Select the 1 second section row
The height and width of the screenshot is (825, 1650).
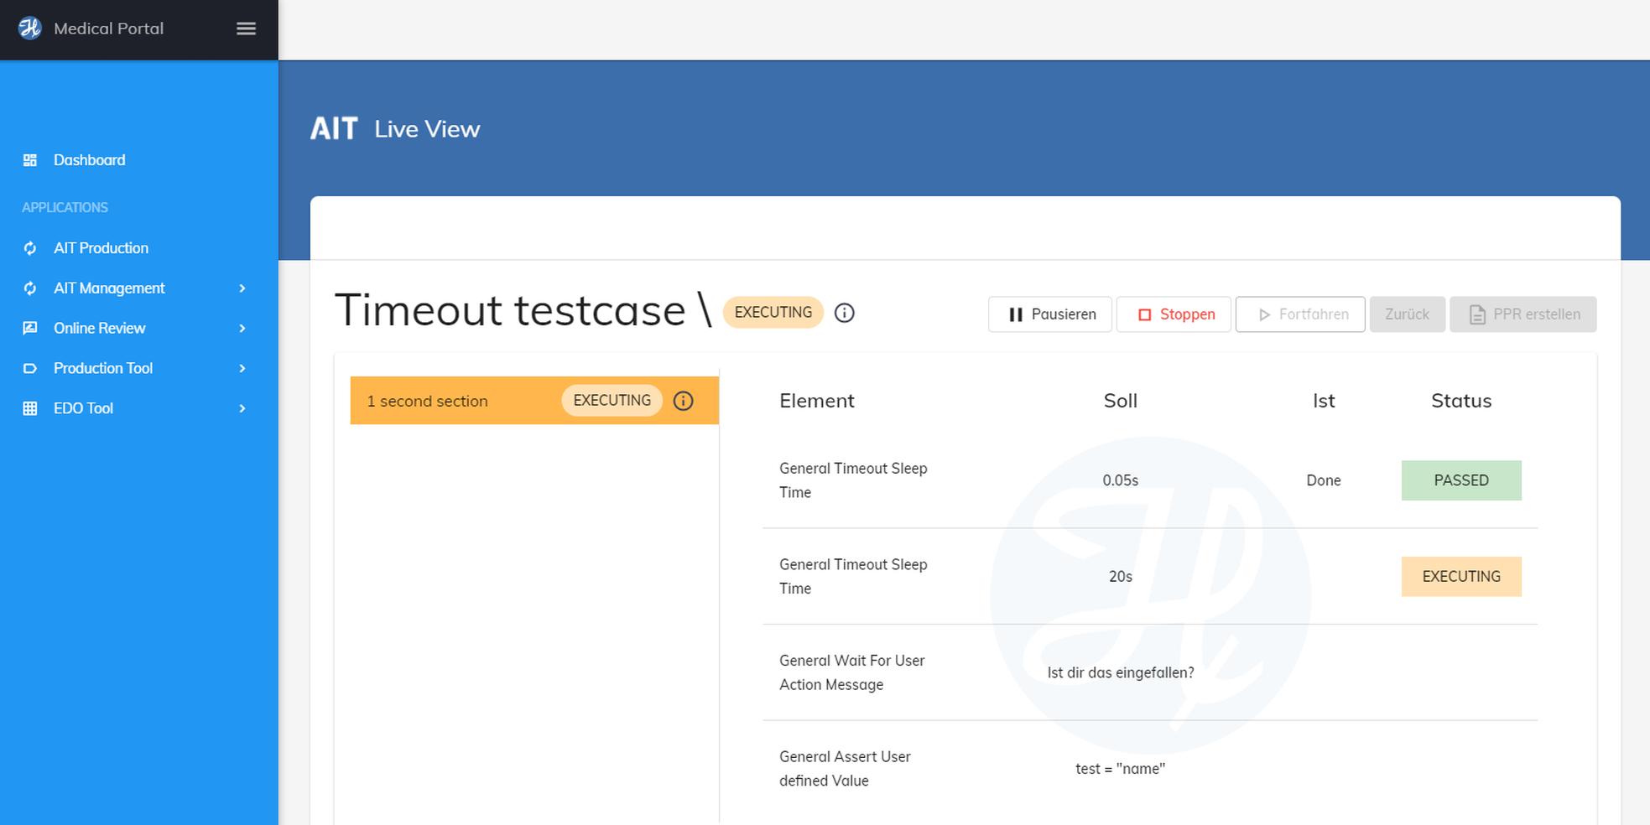tap(453, 401)
